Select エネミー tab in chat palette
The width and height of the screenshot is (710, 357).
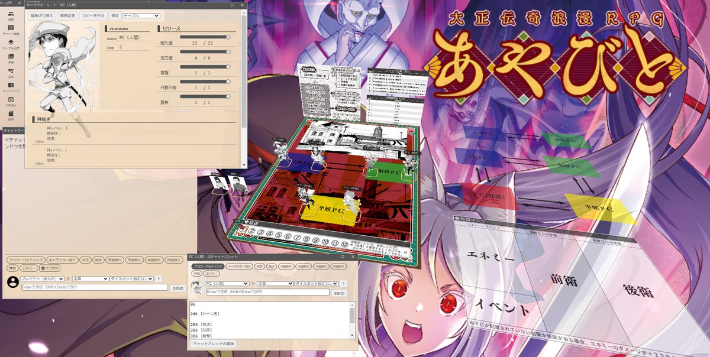tap(211, 274)
